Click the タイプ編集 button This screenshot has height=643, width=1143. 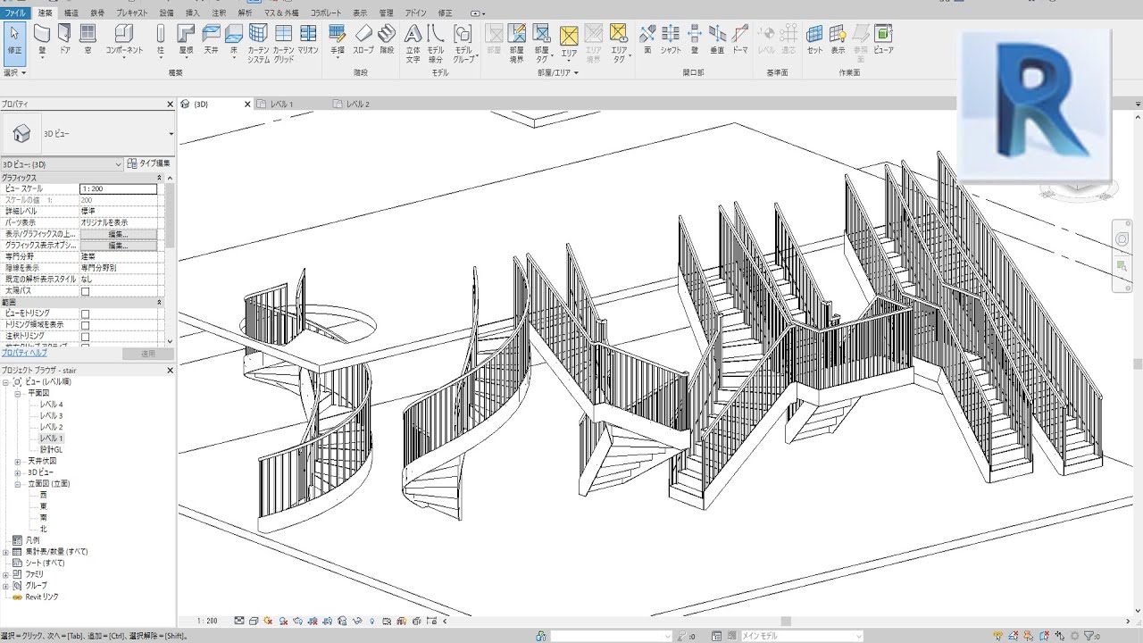tap(148, 164)
